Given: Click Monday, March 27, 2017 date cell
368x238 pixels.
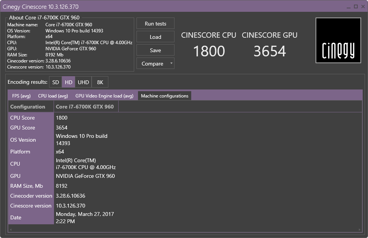Looking at the screenshot, I should click(x=85, y=218).
